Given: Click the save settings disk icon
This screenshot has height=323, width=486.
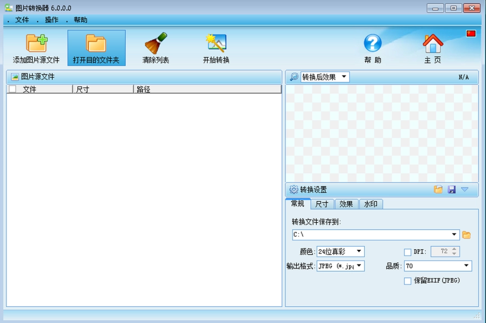Looking at the screenshot, I should (452, 190).
